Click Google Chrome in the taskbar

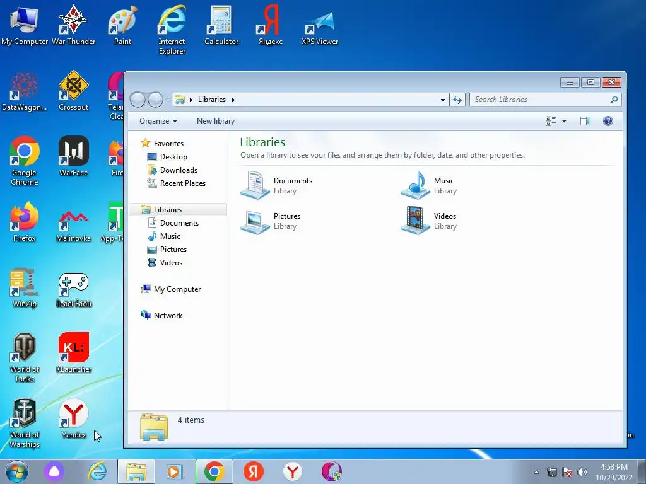tap(214, 471)
